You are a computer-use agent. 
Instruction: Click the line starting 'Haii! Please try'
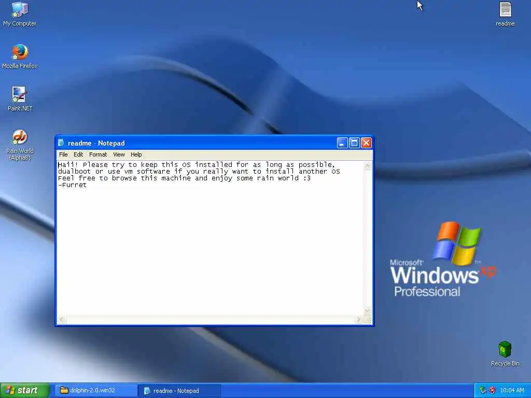point(197,165)
